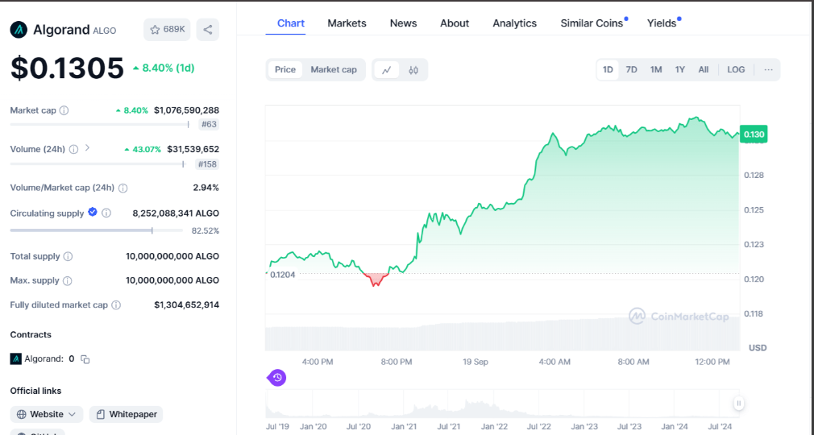Open Total supply info icon
814x435 pixels.
point(68,256)
